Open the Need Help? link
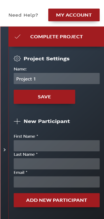104x219 pixels. point(23,15)
